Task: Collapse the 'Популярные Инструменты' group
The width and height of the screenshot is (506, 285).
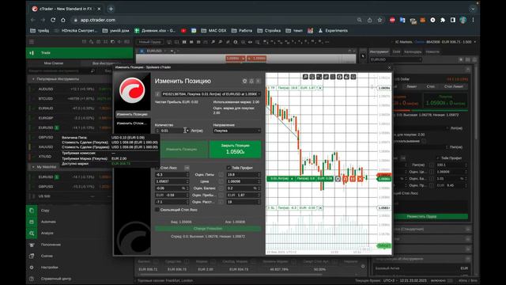Action: 33,79
